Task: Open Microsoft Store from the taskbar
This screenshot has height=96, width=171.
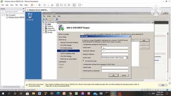Action: (27, 94)
